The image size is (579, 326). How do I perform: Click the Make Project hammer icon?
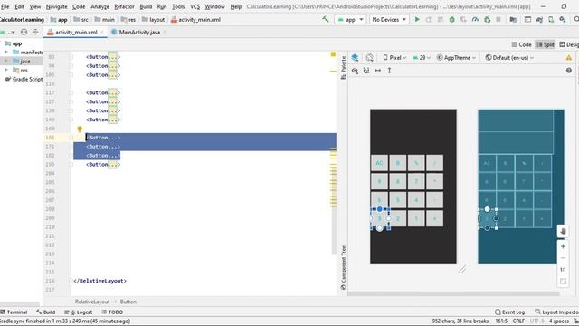pos(326,19)
